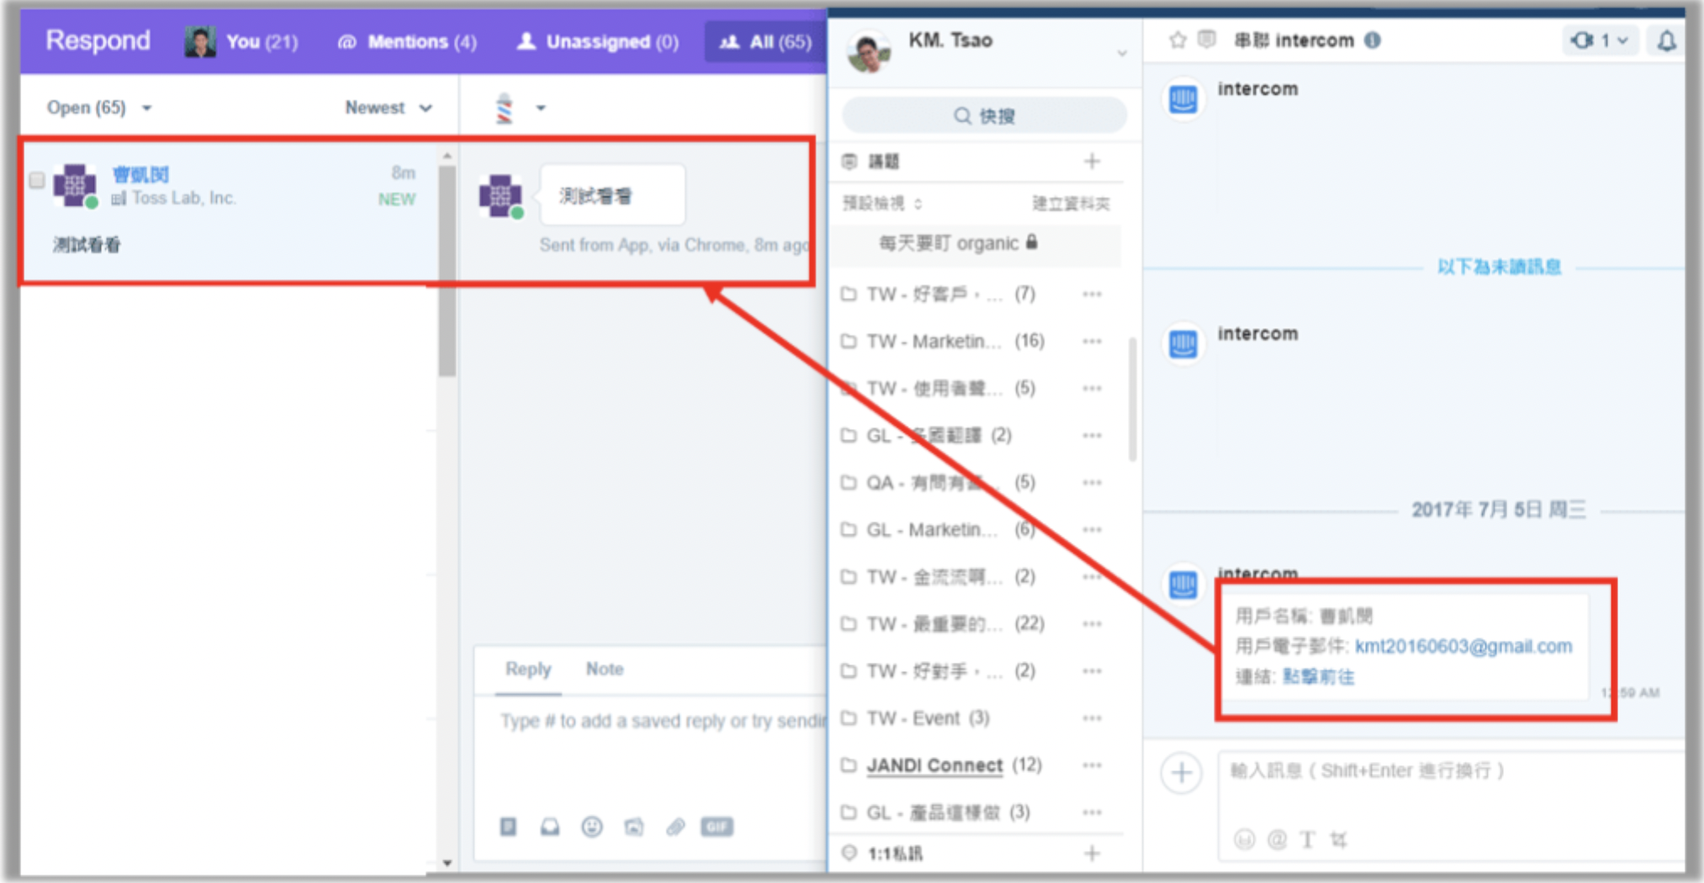Image resolution: width=1704 pixels, height=883 pixels.
Task: Click 建立資料夾 to create a folder
Action: 1071,204
